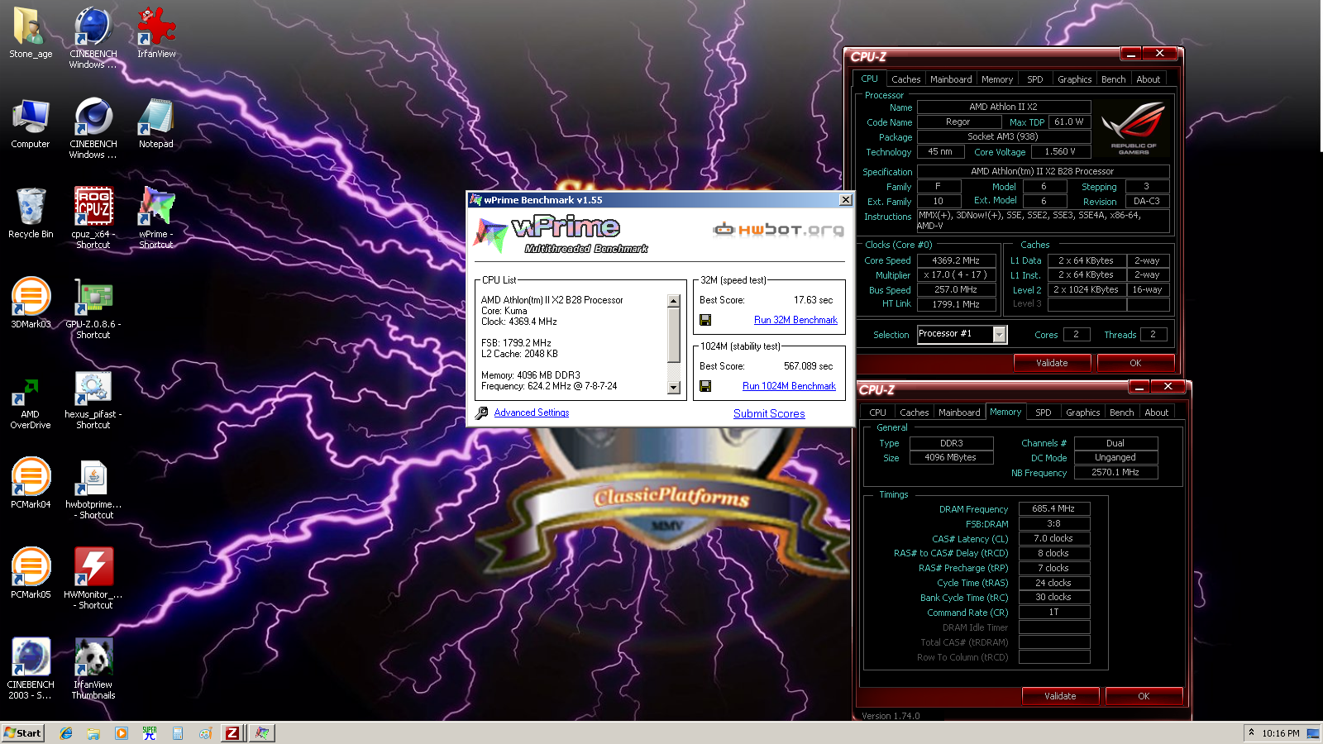Click OK in lower CPU-Z window
Viewport: 1323px width, 744px height.
pyautogui.click(x=1144, y=696)
